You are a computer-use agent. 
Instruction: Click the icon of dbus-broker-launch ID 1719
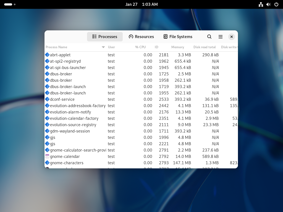47,86
